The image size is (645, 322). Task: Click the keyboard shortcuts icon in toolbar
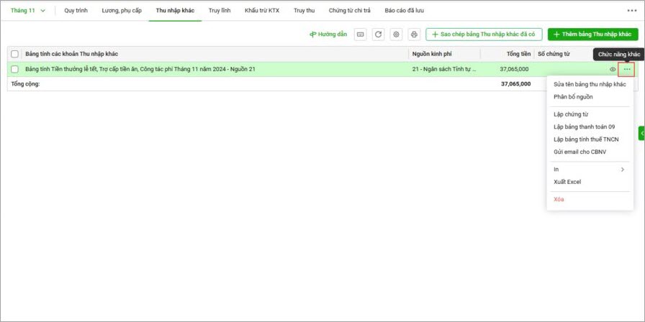[x=361, y=34]
